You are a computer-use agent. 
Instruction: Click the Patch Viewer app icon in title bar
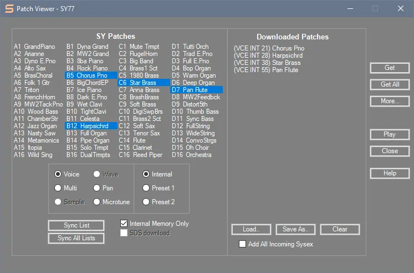[9, 8]
